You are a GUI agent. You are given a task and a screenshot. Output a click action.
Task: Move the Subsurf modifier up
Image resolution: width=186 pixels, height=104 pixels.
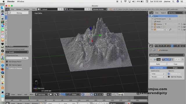(x=176, y=60)
